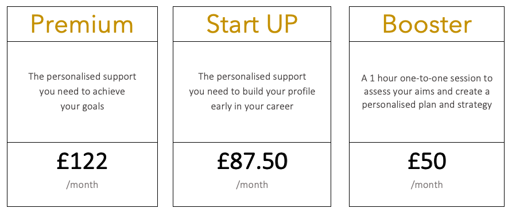Click "early in your career" text

click(x=252, y=106)
